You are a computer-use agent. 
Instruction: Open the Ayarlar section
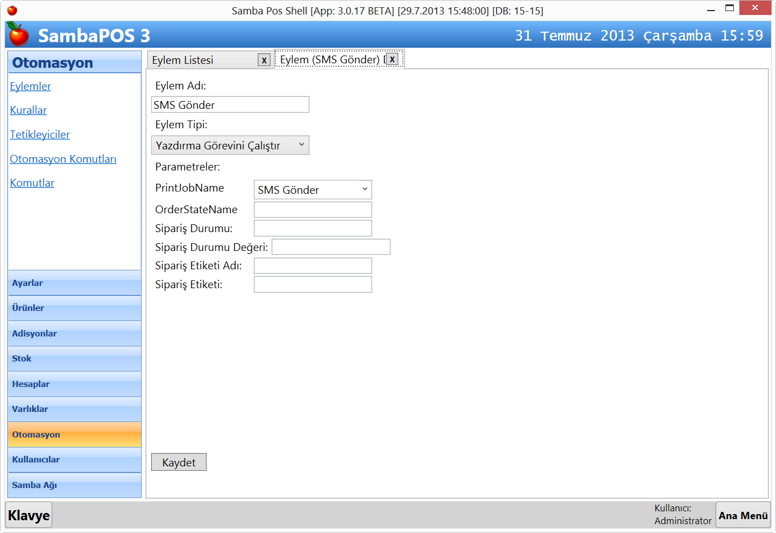coord(74,283)
